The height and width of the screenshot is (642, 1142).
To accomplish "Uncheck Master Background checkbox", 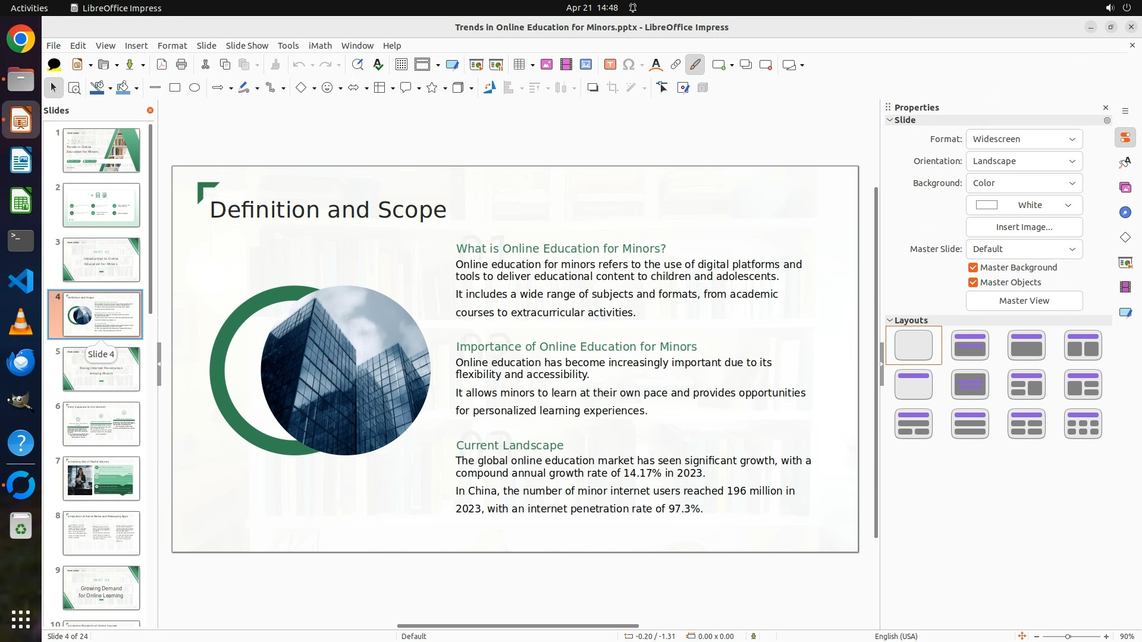I will pyautogui.click(x=973, y=267).
